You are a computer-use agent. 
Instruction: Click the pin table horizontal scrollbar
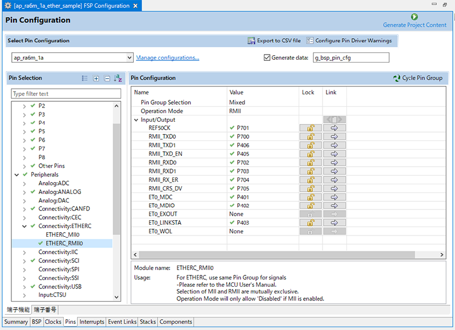(277, 255)
